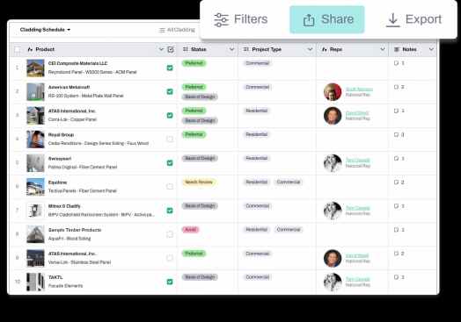Open the TAKTL product thumbnail
The height and width of the screenshot is (322, 461).
click(35, 282)
